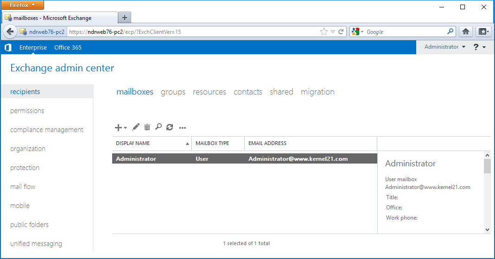Open unified messaging

pyautogui.click(x=36, y=244)
